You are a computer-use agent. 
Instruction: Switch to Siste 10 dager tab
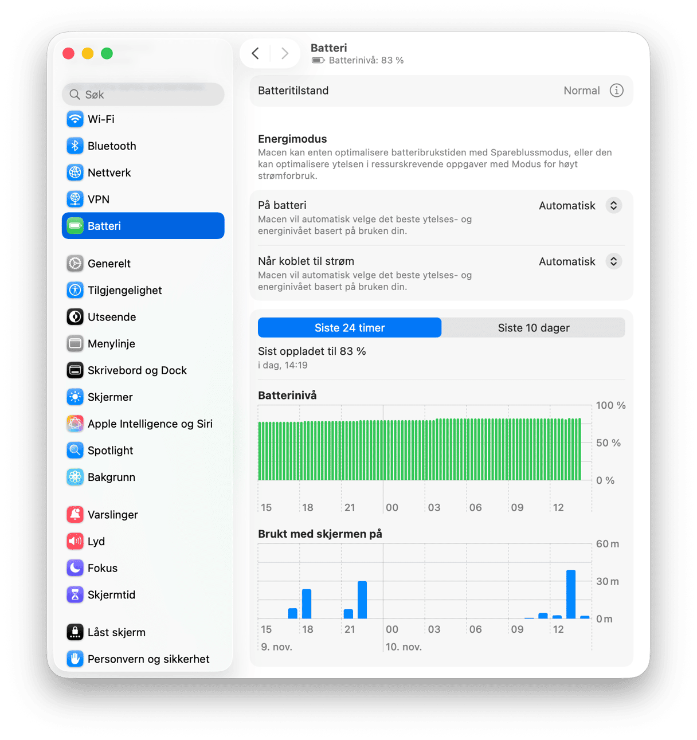(534, 328)
